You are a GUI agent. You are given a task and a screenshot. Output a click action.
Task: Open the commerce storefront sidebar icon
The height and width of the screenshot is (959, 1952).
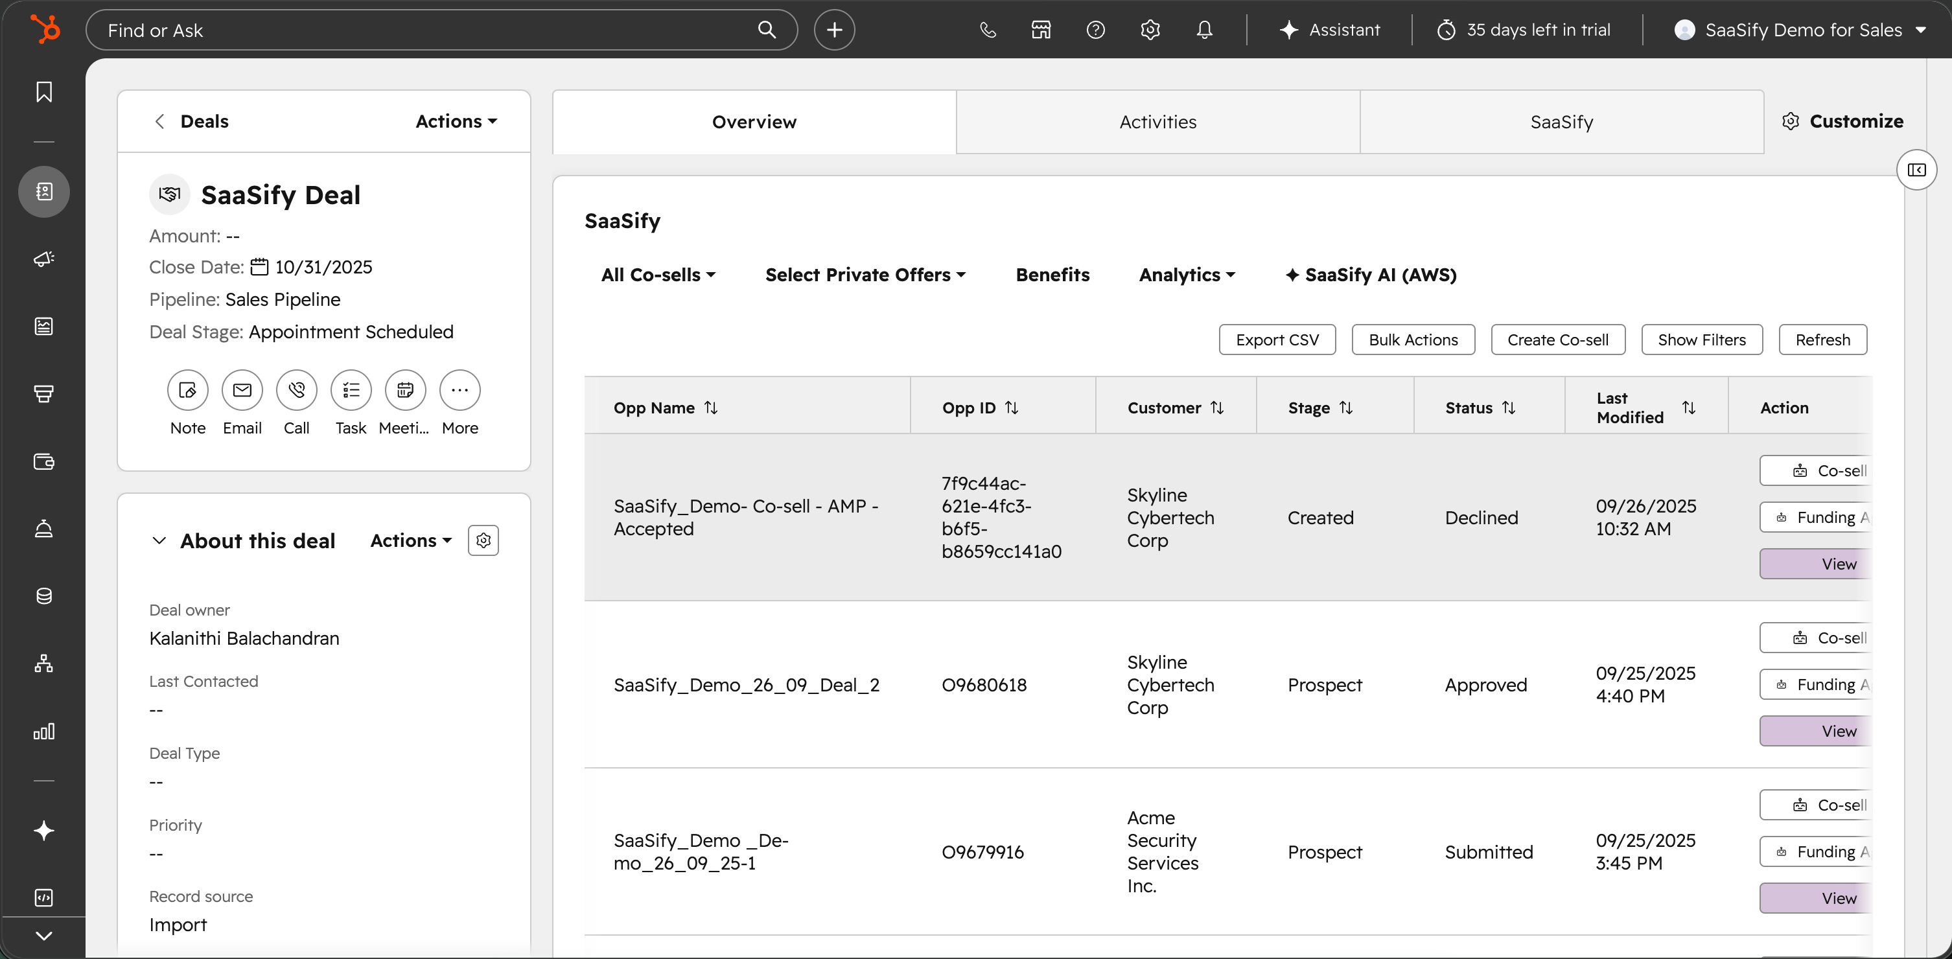coord(44,394)
